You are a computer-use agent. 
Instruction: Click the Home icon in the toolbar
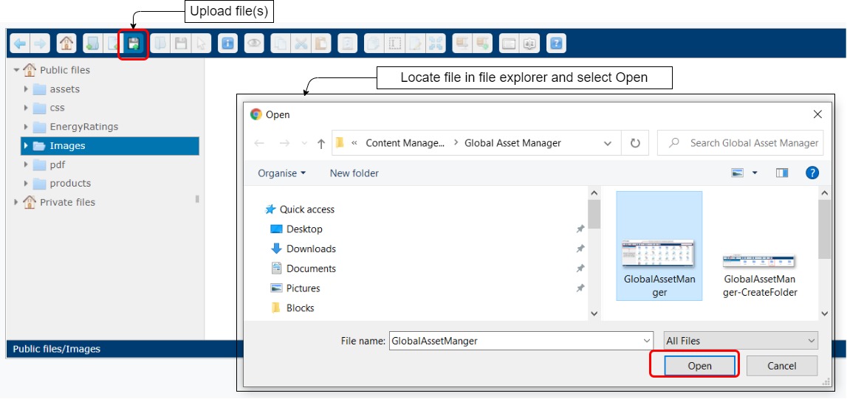pyautogui.click(x=66, y=44)
